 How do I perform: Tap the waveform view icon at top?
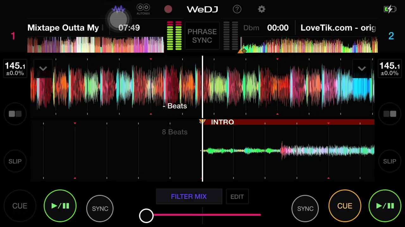pyautogui.click(x=118, y=9)
